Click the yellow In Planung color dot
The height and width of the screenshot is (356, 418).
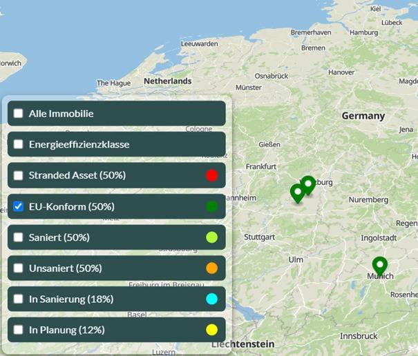click(211, 330)
